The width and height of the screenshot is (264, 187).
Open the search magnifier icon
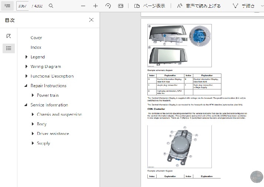tap(51, 6)
